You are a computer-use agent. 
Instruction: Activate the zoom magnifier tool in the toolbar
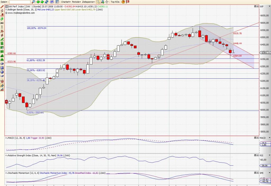(103, 2)
